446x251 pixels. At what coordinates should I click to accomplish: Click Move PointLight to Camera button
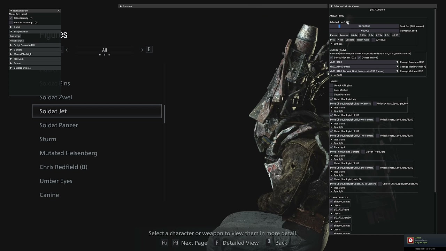345,152
